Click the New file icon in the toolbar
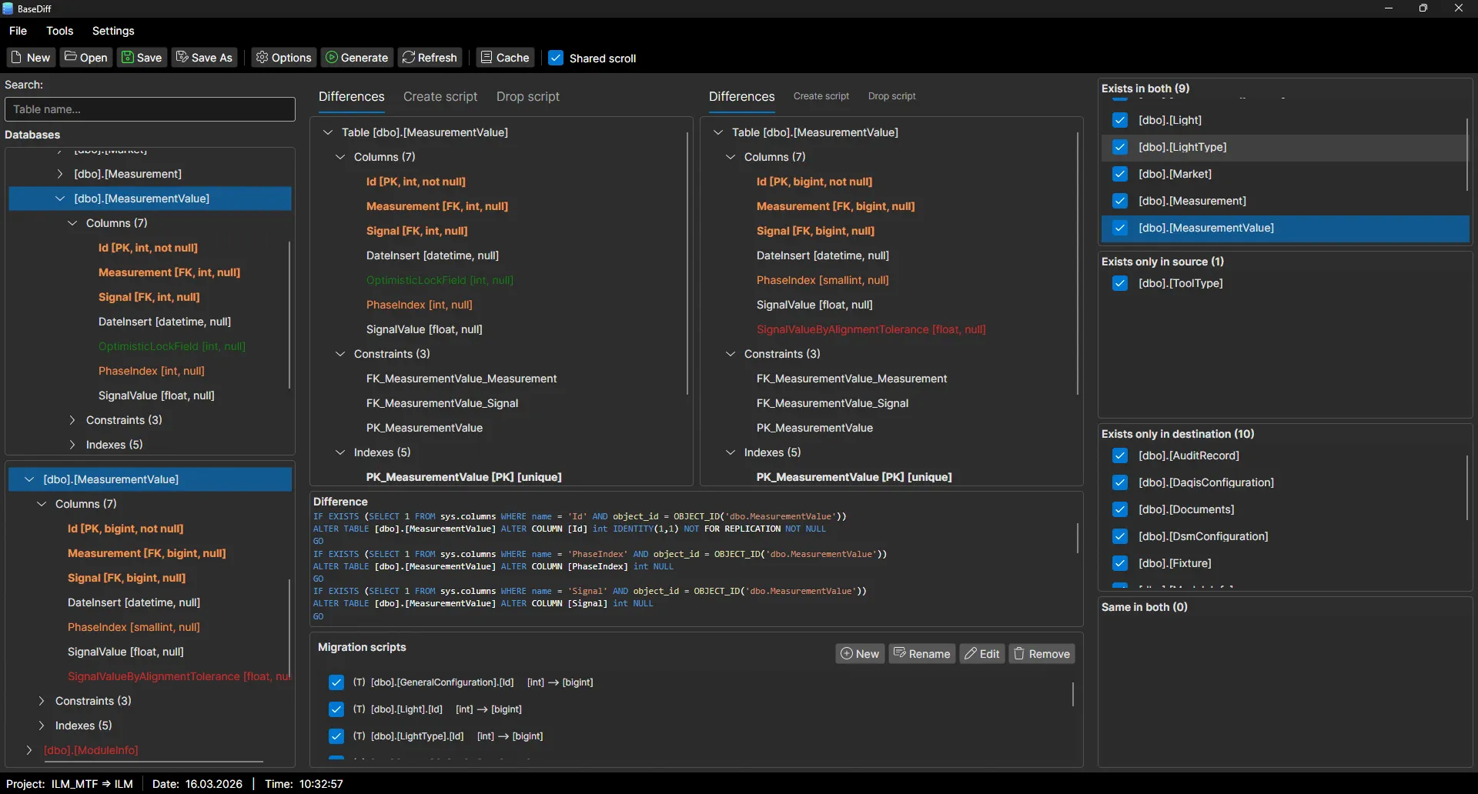The width and height of the screenshot is (1478, 794). [x=17, y=58]
